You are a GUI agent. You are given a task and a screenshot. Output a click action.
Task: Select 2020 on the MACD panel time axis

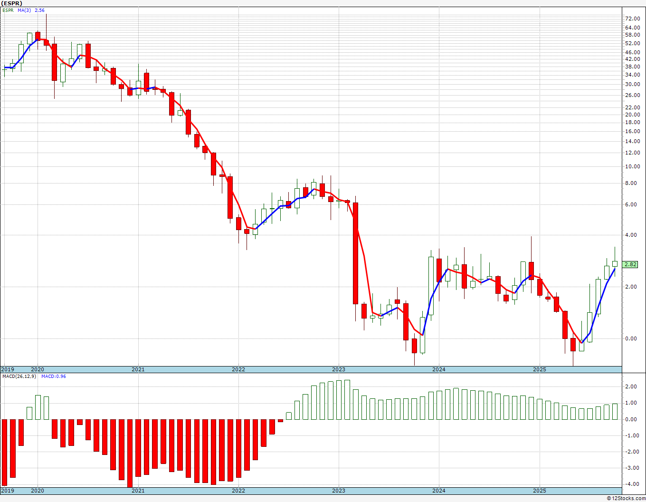[x=38, y=491]
